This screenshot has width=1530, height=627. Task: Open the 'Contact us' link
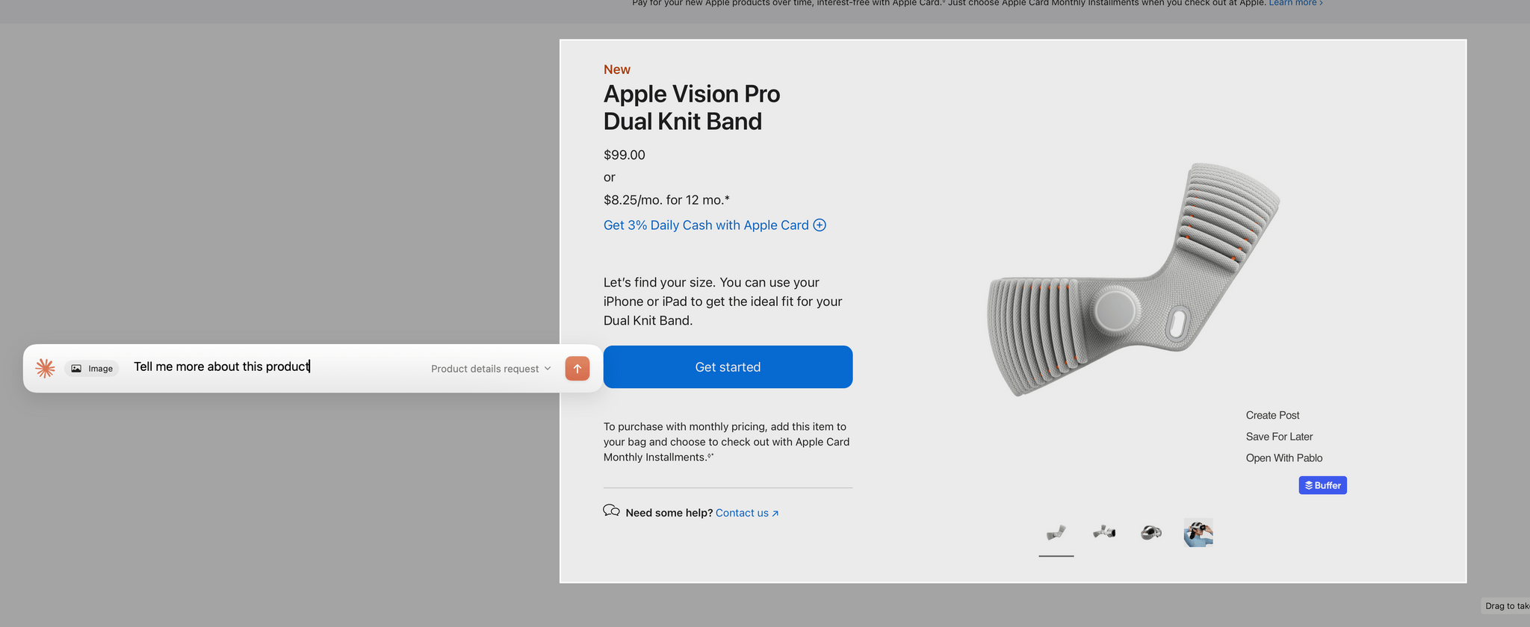tap(746, 513)
